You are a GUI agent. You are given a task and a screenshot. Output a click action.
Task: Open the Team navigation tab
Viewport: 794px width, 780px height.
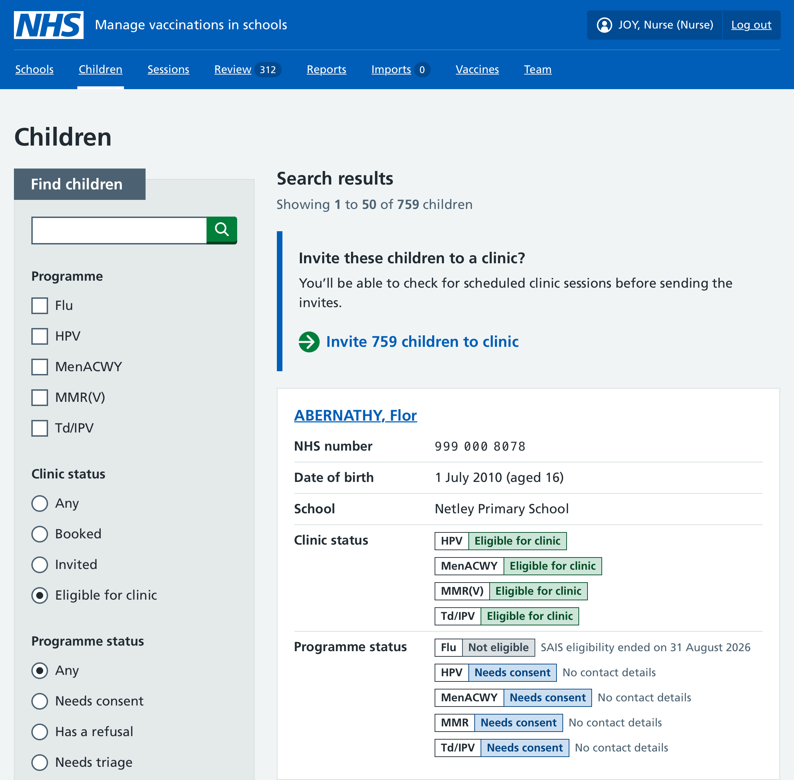coord(538,69)
